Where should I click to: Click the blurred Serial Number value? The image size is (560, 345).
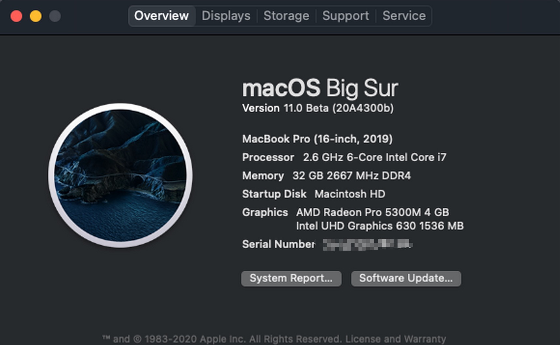pyautogui.click(x=368, y=244)
